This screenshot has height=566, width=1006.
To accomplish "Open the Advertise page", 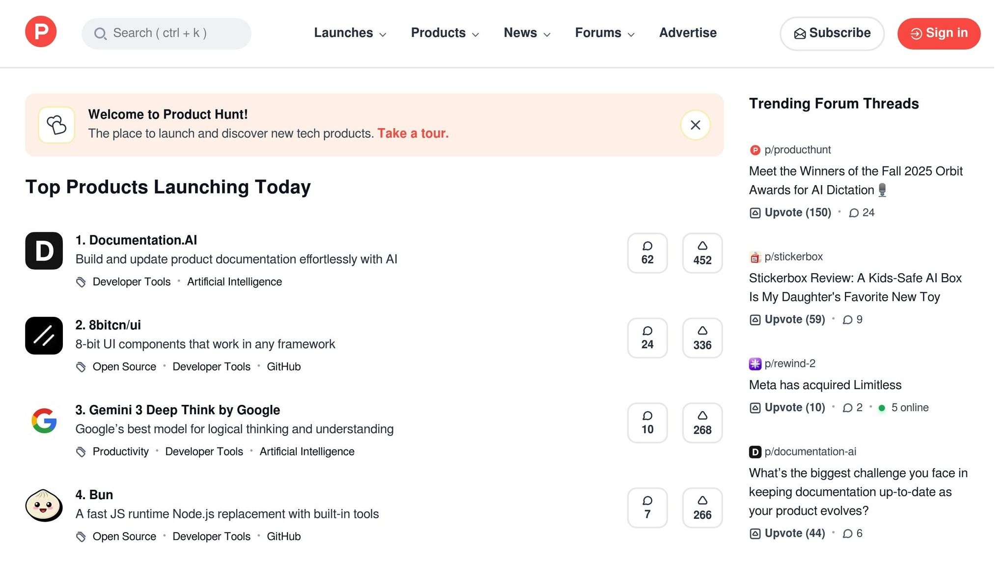I will click(688, 33).
